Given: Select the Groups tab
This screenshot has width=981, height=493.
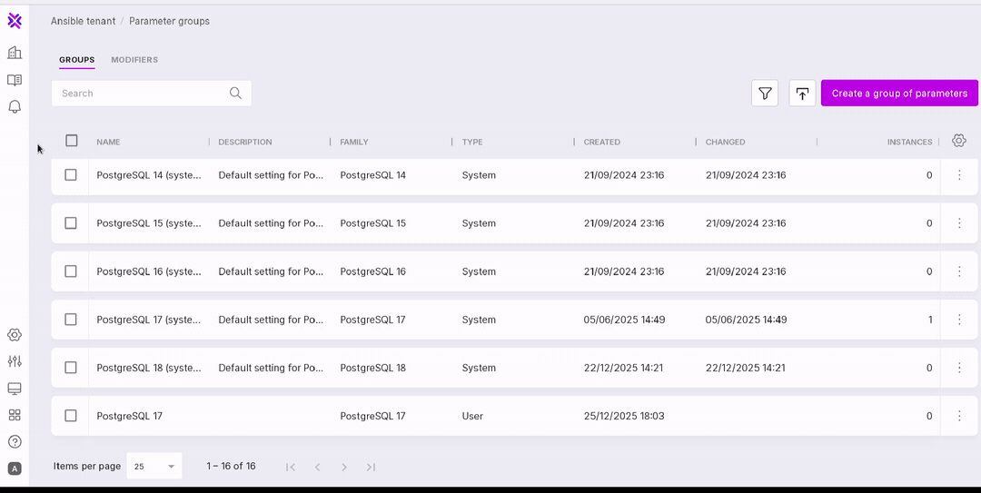Looking at the screenshot, I should point(77,60).
